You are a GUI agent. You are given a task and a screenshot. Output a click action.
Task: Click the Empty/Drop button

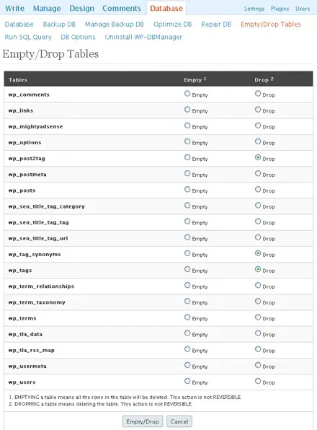click(143, 421)
